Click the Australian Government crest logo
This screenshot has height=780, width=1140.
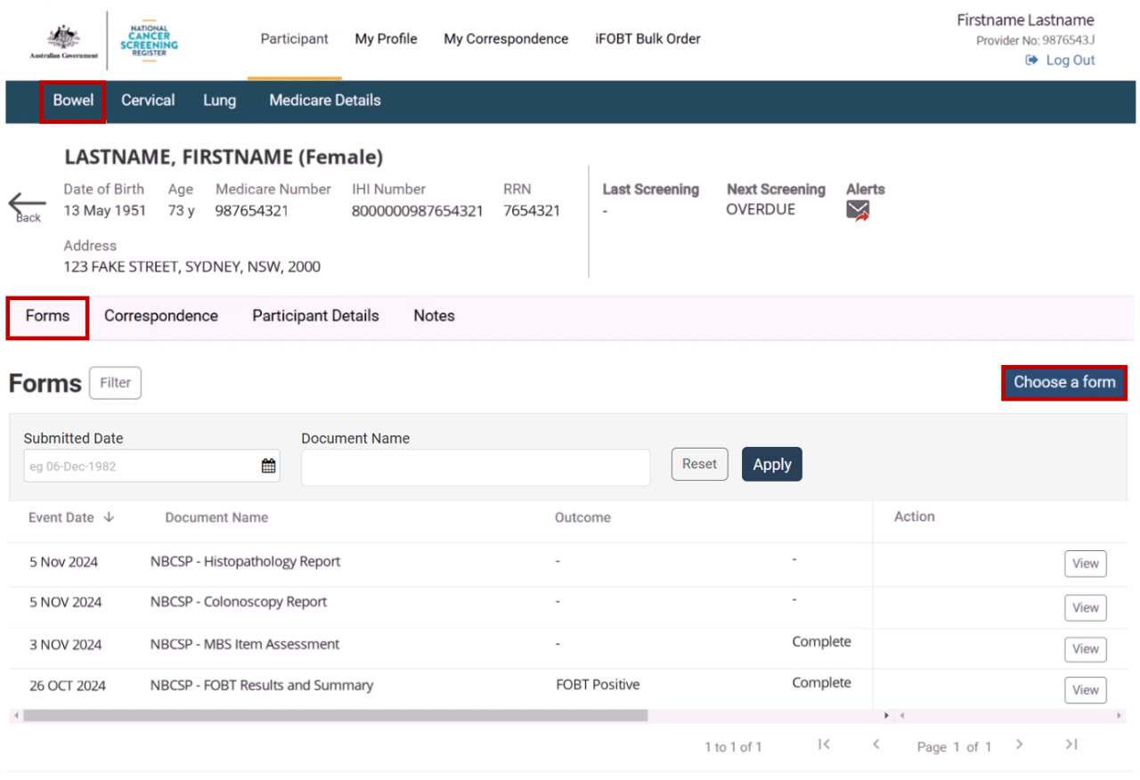[x=63, y=41]
